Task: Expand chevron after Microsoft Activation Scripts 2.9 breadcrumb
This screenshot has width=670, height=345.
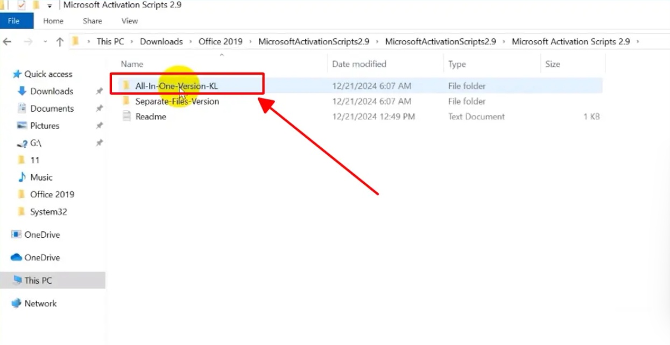Action: click(x=638, y=41)
